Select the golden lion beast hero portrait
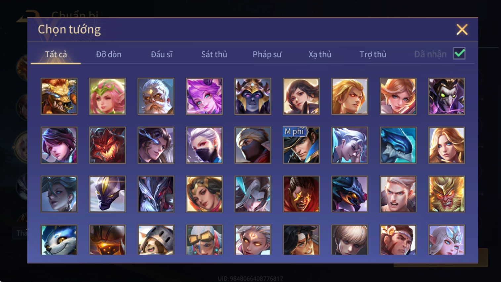 (59, 96)
